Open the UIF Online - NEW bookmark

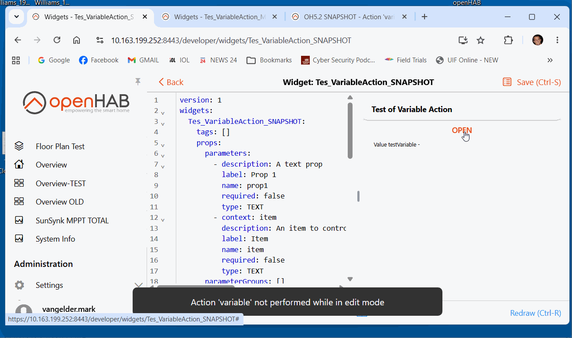pyautogui.click(x=467, y=60)
